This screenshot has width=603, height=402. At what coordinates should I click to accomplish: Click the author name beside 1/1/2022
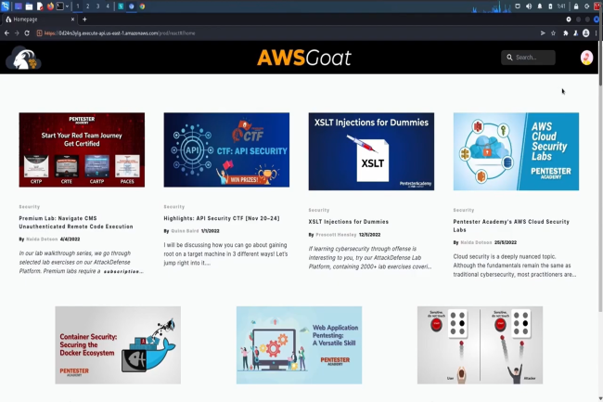(185, 231)
